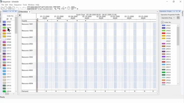
Task: Close the Unscheduled operations panel
Action: click(16, 11)
